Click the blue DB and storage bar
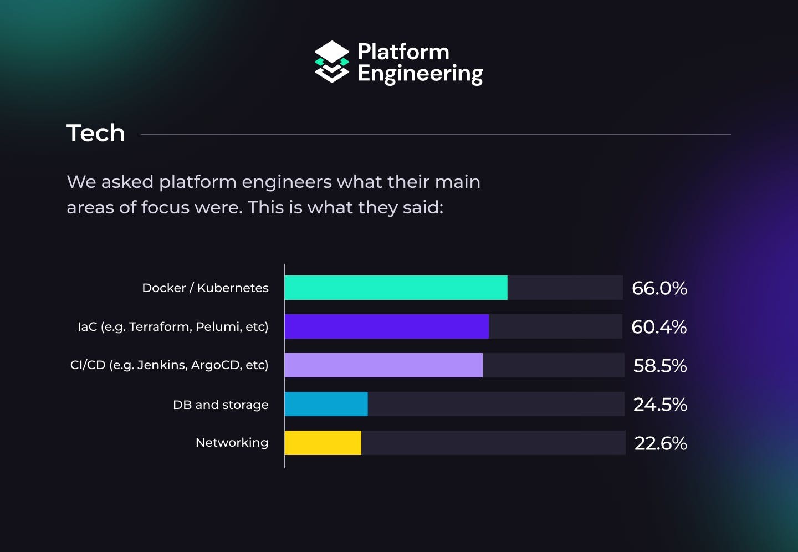This screenshot has width=798, height=552. 326,404
